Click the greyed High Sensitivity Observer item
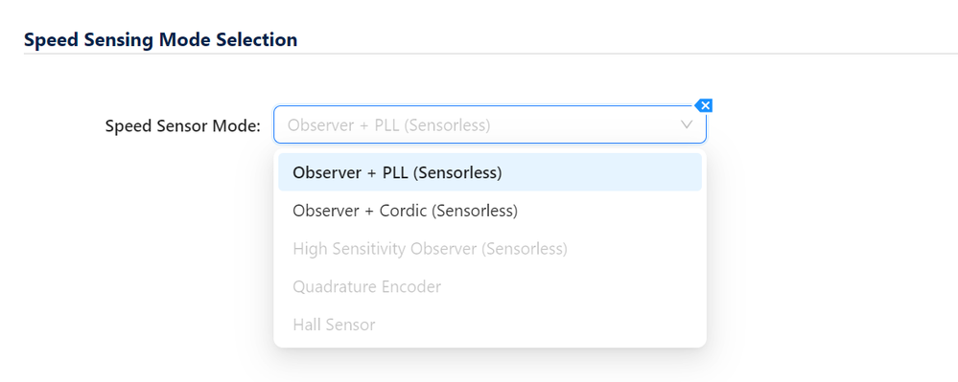Screen dimensions: 958x382 [x=490, y=249]
